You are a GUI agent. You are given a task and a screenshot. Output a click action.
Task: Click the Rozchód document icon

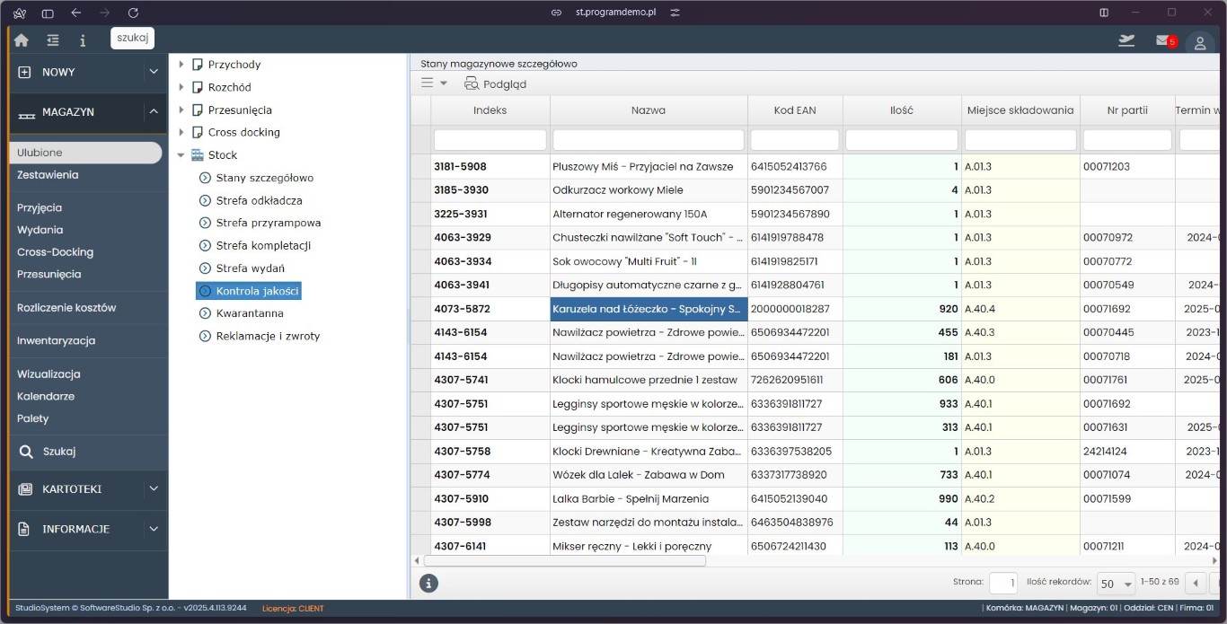point(198,87)
